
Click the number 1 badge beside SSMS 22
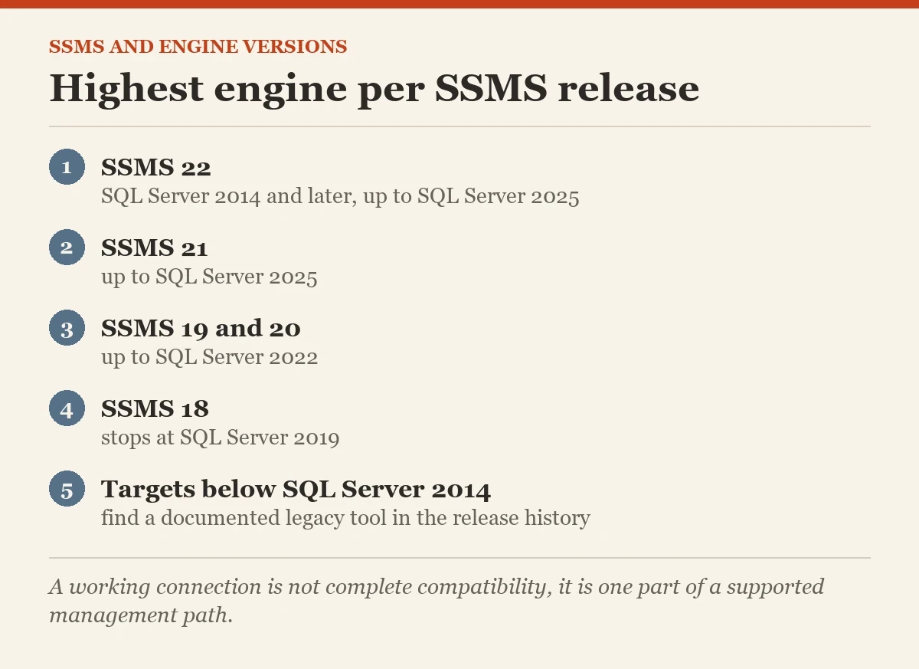(67, 167)
